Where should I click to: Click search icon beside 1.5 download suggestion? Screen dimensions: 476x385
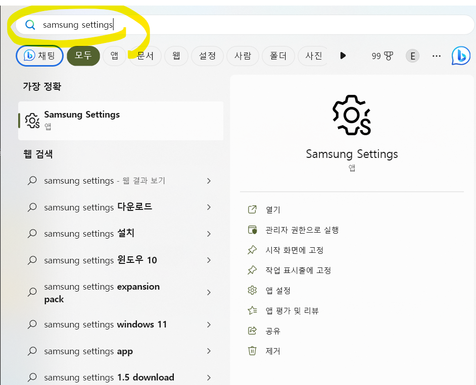coord(32,377)
